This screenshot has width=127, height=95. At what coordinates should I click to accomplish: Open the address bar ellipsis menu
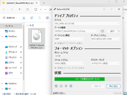(x=45, y=9)
